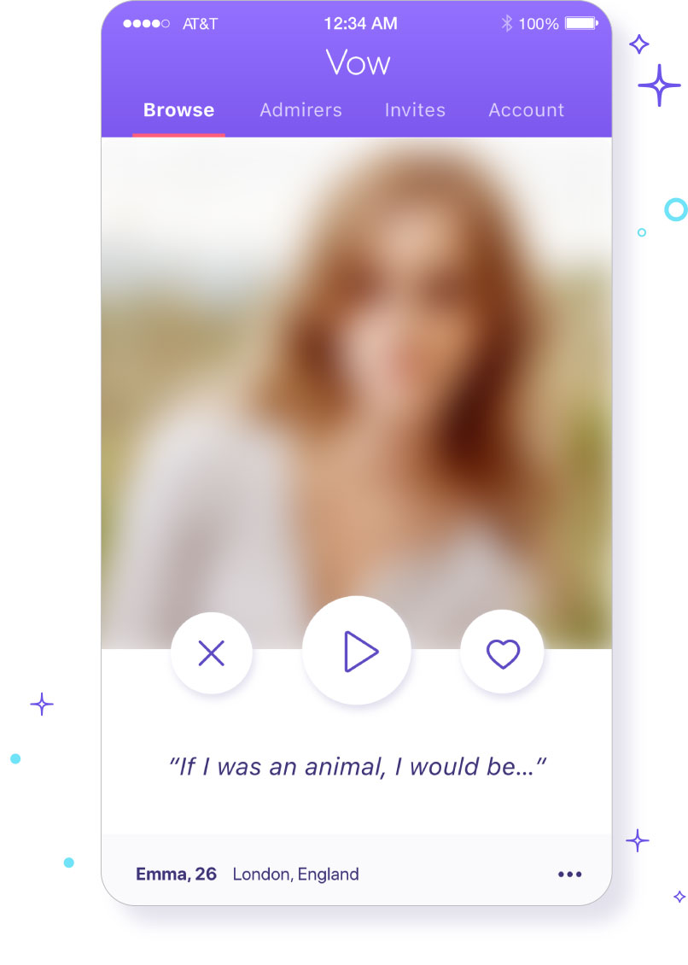Tap the battery icon in status bar
This screenshot has width=688, height=965.
click(x=581, y=23)
